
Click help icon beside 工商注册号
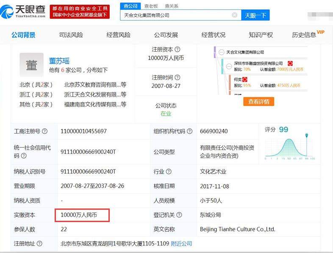pyautogui.click(x=44, y=131)
